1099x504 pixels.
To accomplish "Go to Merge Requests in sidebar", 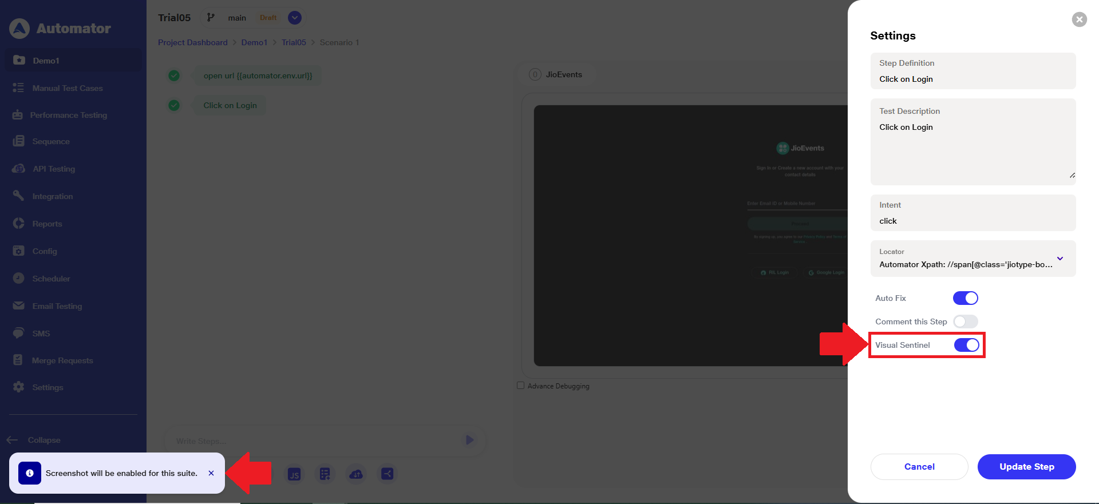I will point(62,360).
